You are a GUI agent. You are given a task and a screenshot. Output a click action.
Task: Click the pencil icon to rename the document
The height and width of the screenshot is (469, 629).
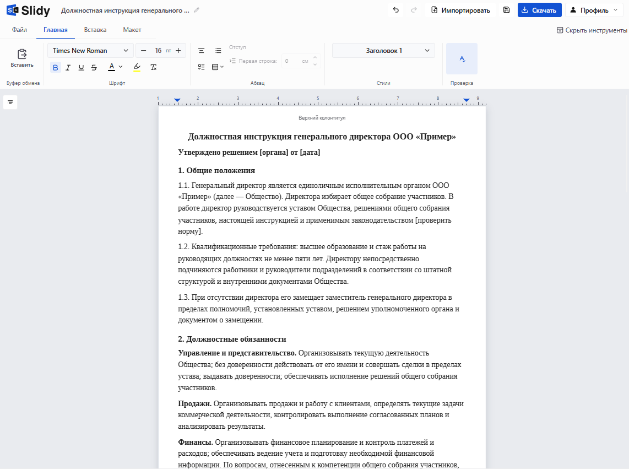point(197,10)
